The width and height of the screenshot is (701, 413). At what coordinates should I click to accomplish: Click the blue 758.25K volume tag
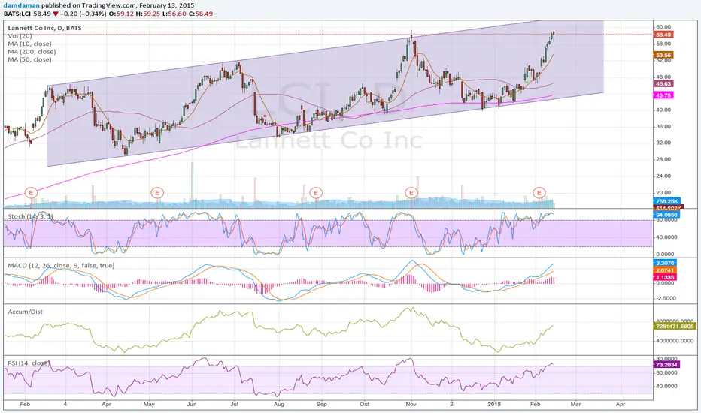pos(667,201)
